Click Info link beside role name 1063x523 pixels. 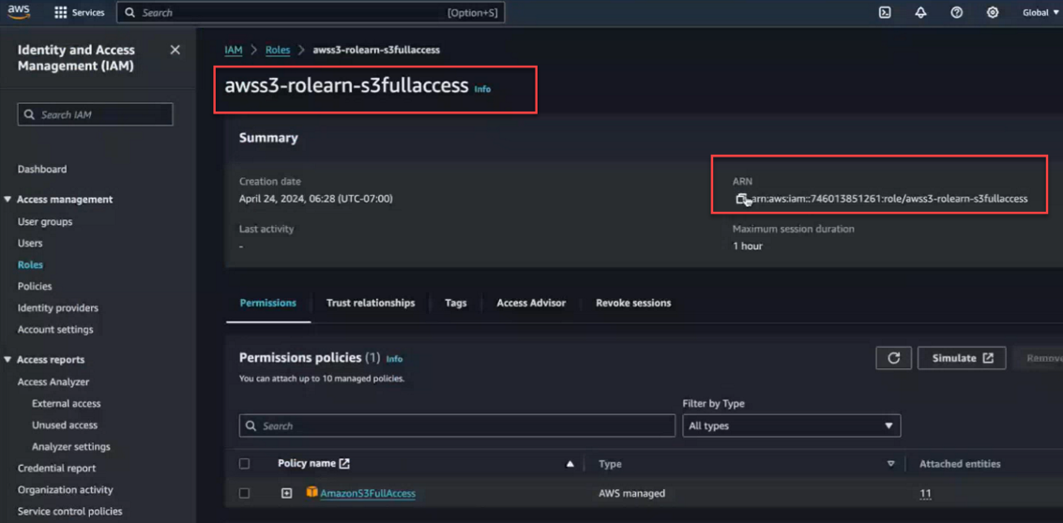[482, 89]
